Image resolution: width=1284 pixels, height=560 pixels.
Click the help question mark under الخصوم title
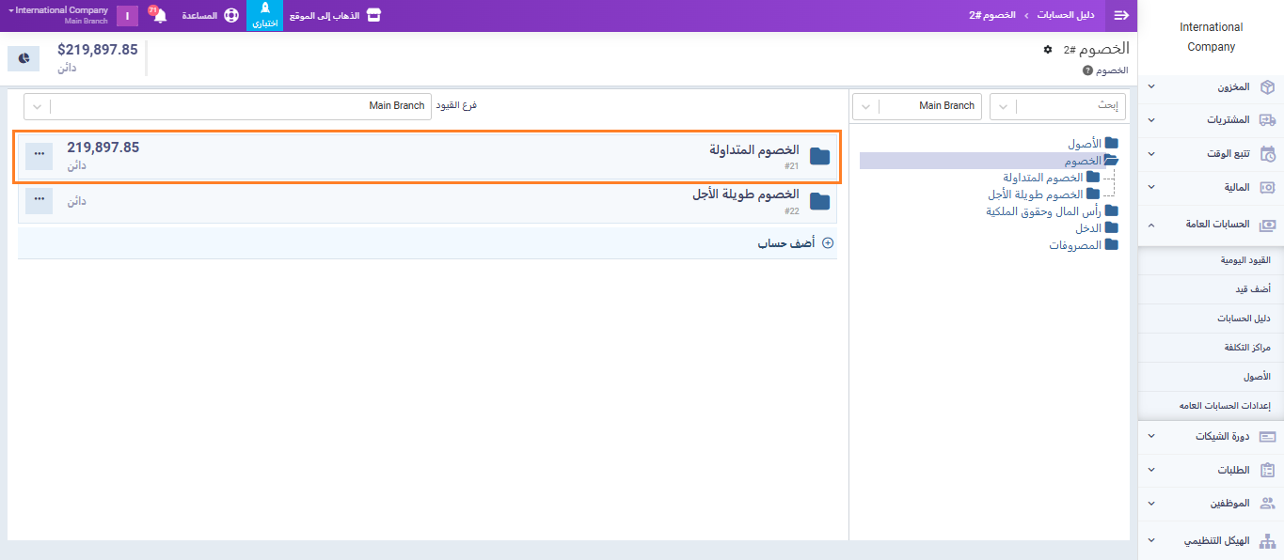pos(1087,70)
